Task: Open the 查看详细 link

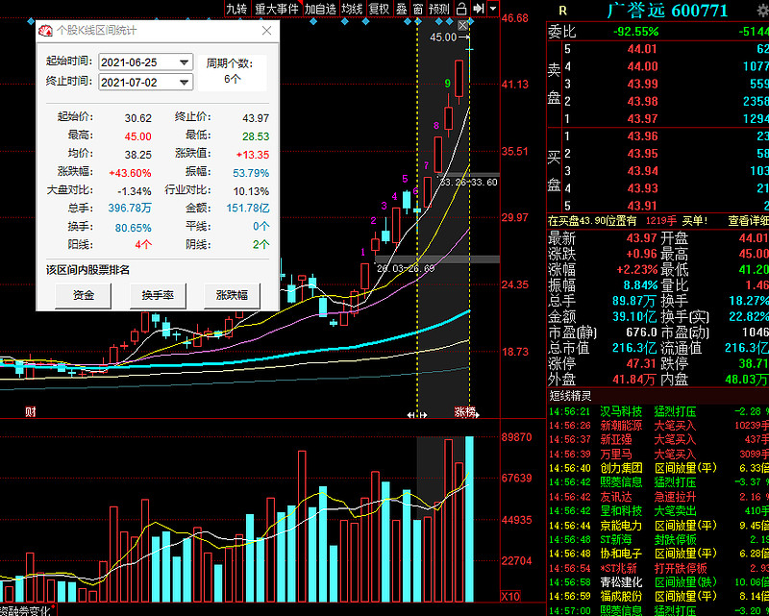Action: click(x=749, y=221)
